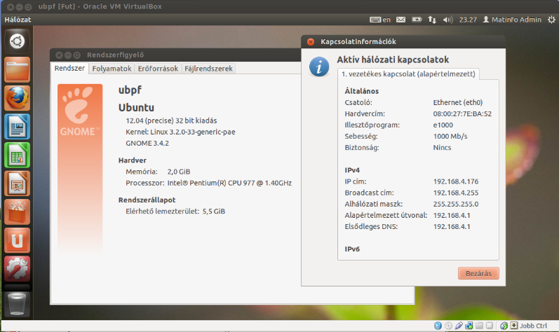Screen dimensions: 559x332
Task: Minimize the Rendszerfigyelő window
Action: point(68,55)
